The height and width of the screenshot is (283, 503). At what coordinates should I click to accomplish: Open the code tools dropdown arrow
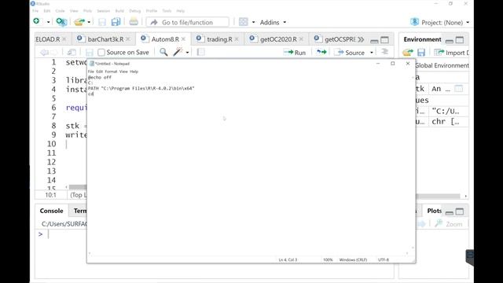pyautogui.click(x=187, y=53)
